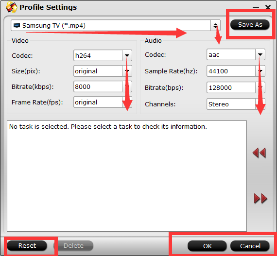
Task: Click the red fast-forward double-arrow icon
Action: (260, 199)
